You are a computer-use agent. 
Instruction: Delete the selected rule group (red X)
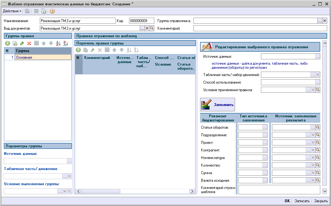29,43
